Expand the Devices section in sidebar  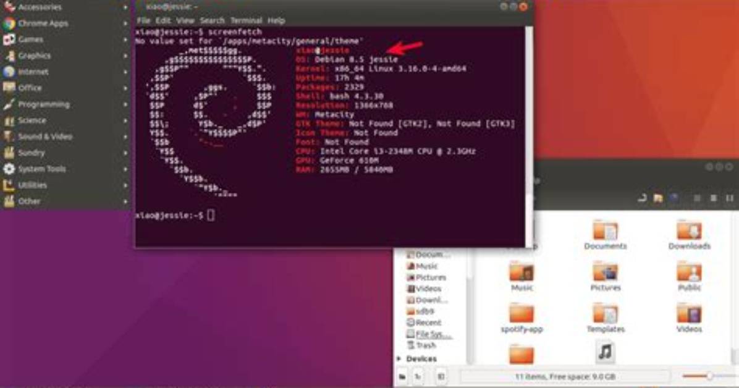click(x=400, y=359)
